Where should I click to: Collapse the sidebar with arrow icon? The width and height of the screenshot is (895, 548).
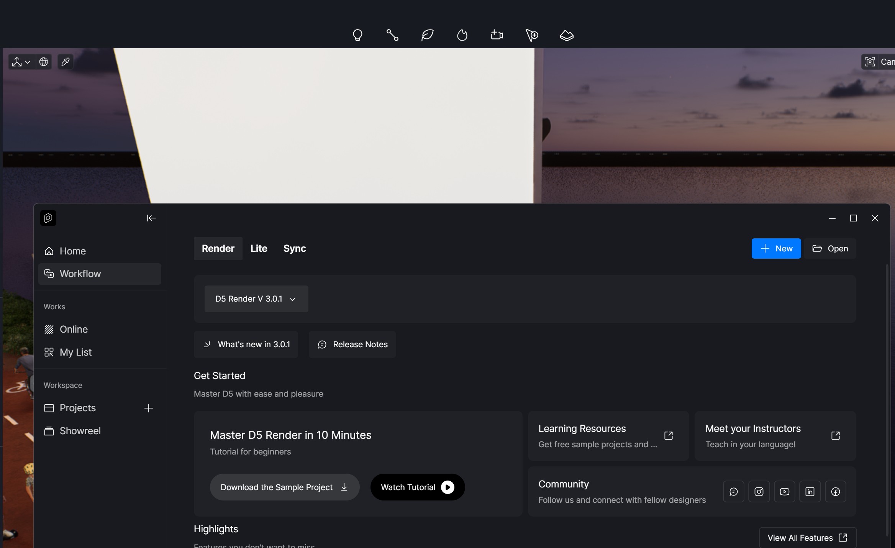click(x=151, y=218)
